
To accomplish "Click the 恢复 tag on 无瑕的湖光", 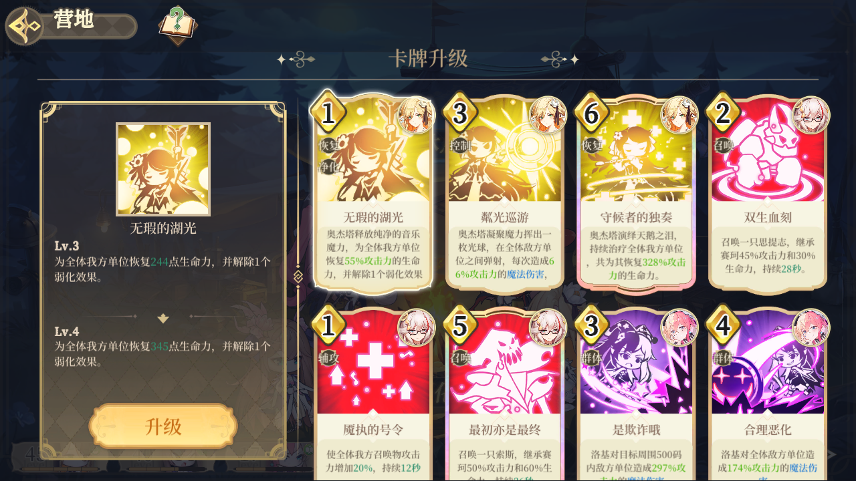I will [328, 145].
